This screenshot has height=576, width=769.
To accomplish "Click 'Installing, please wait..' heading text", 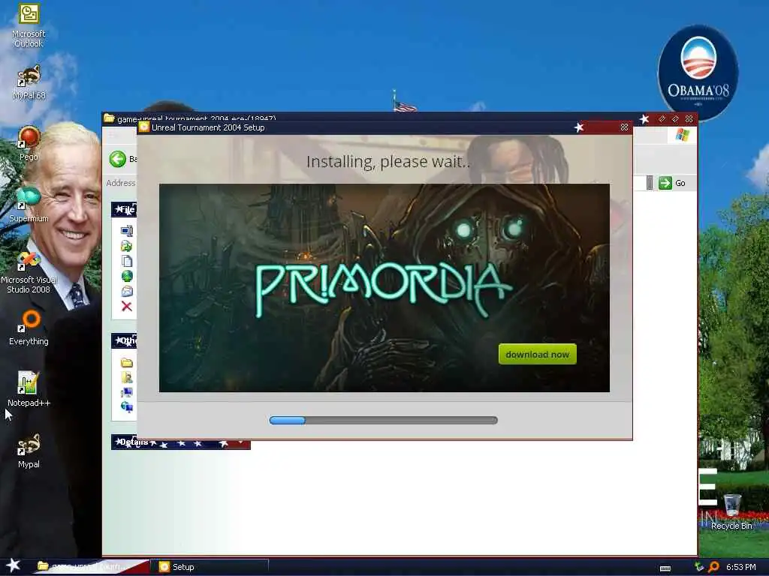I will (x=388, y=162).
